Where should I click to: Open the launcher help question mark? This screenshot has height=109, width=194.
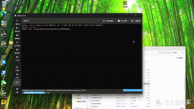click(x=127, y=15)
